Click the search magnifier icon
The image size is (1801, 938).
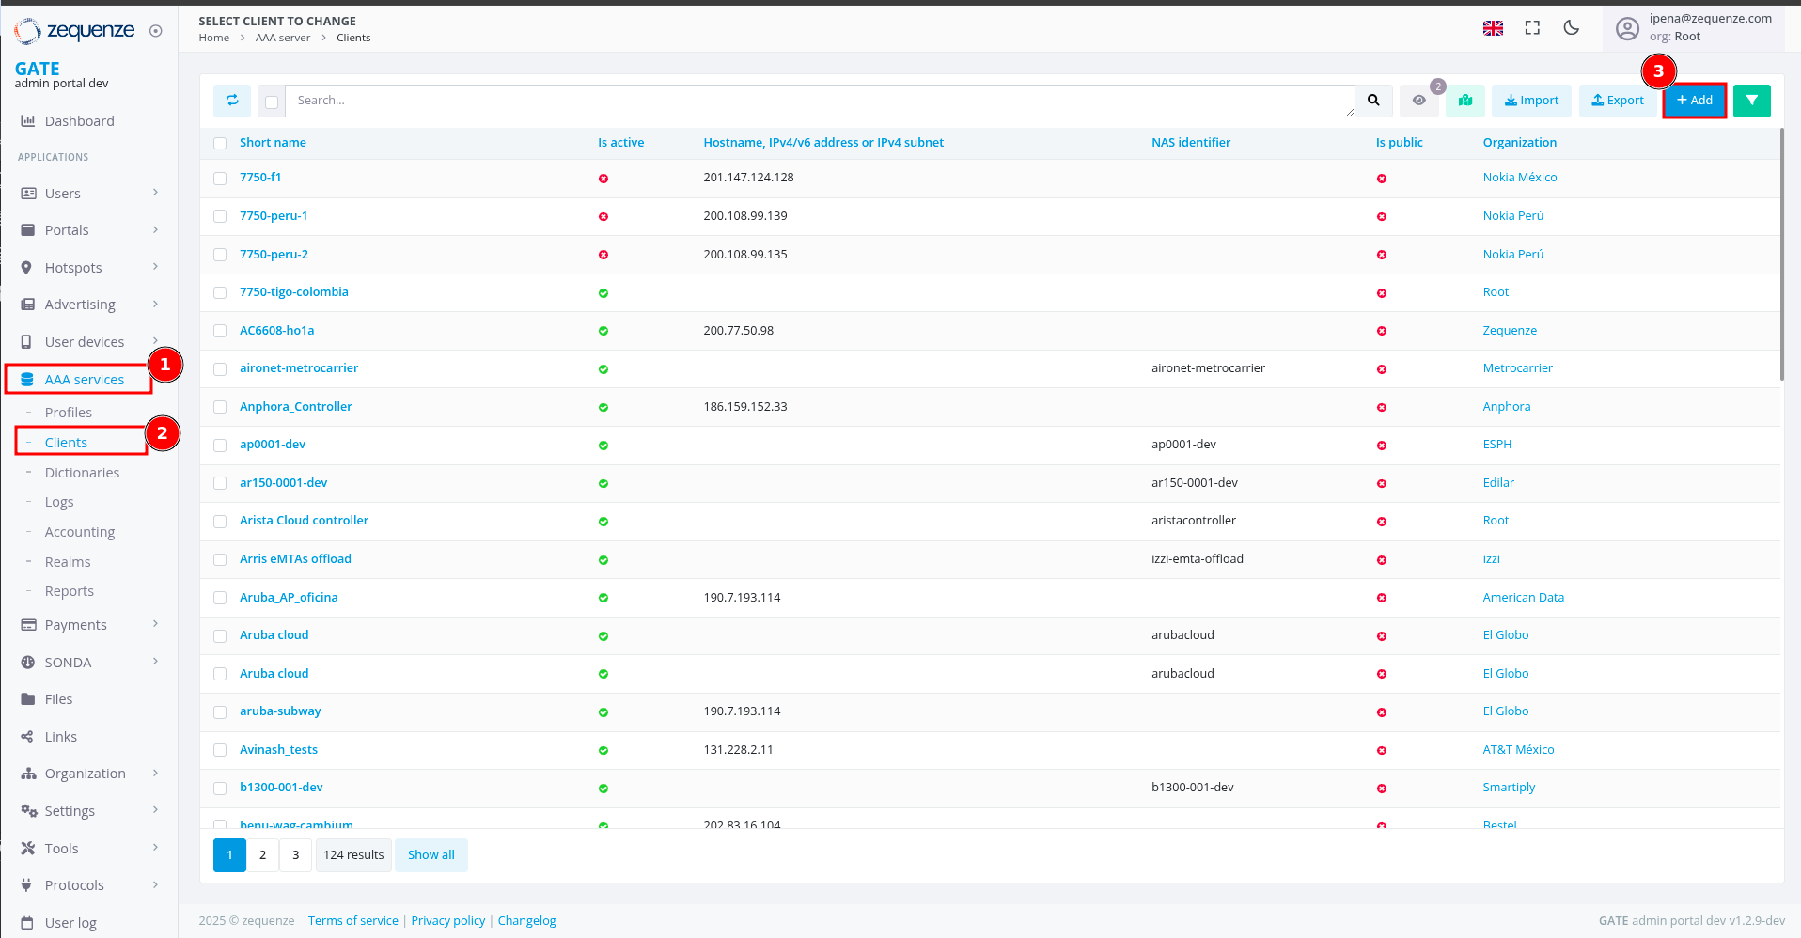pyautogui.click(x=1373, y=101)
